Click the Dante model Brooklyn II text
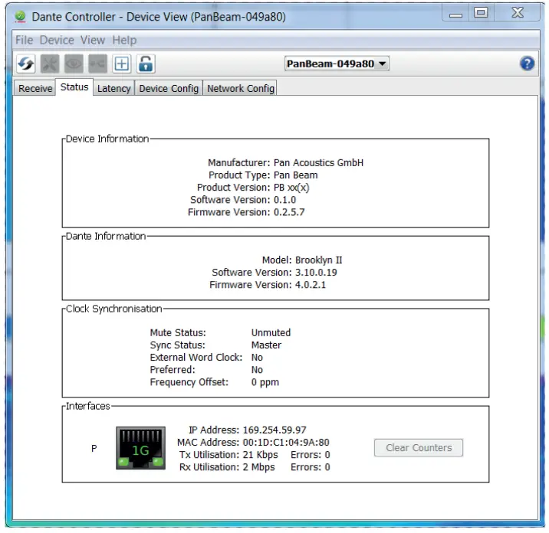This screenshot has height=533, width=549. click(319, 260)
